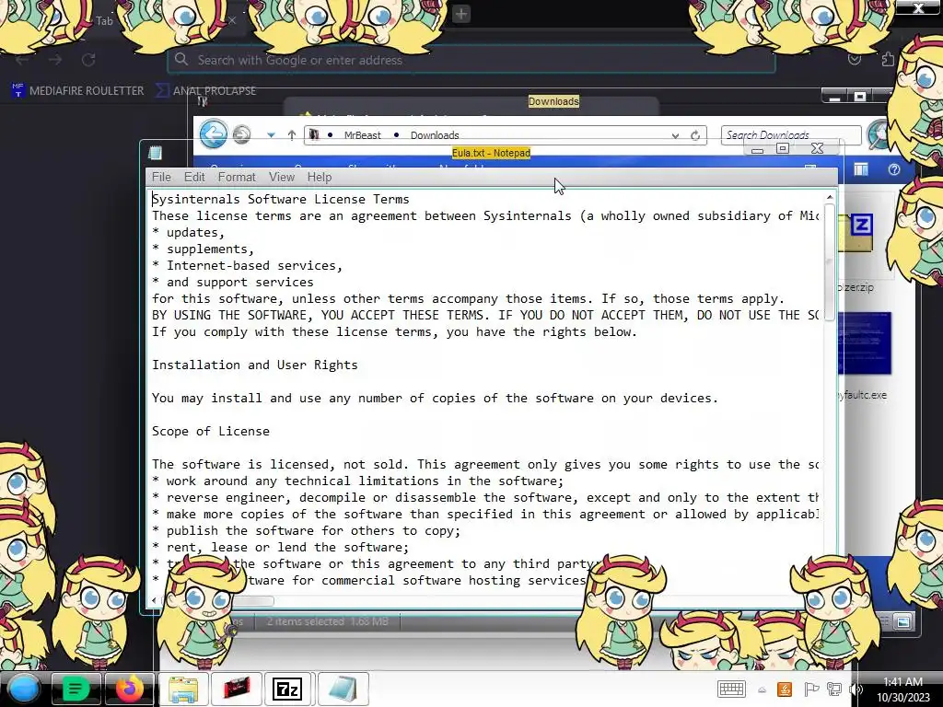This screenshot has width=943, height=707.
Task: Toggle the preview pane icon in Explorer
Action: click(861, 170)
